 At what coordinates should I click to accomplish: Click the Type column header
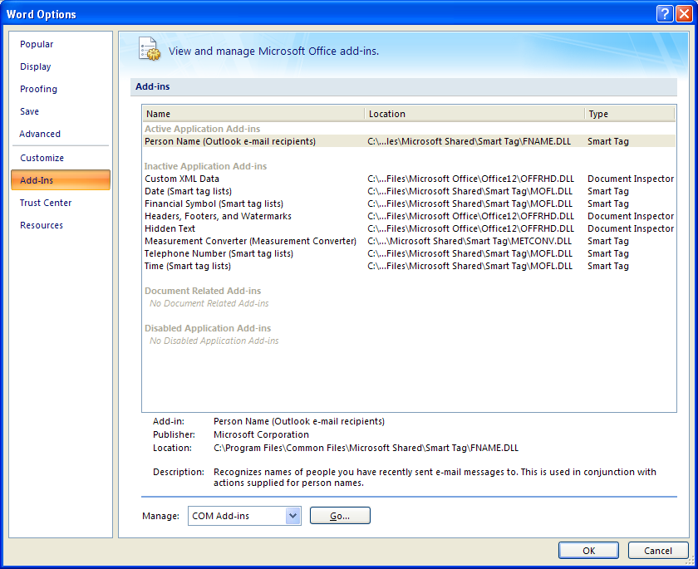(630, 114)
